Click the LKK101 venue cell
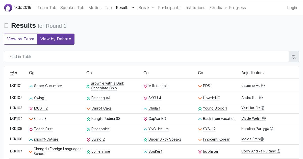The width and height of the screenshot is (303, 159). coord(16,86)
